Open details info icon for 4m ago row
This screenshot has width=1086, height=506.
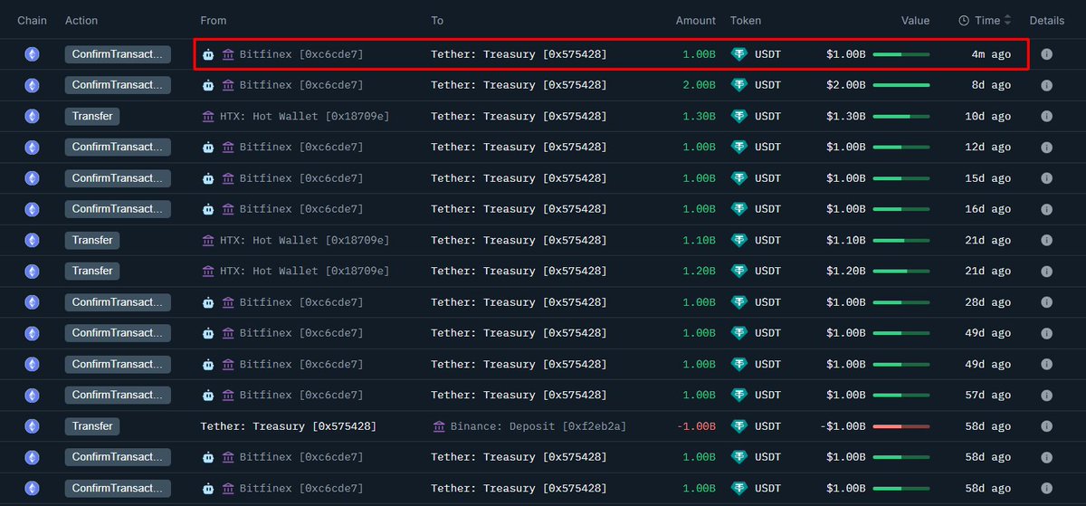click(x=1046, y=54)
